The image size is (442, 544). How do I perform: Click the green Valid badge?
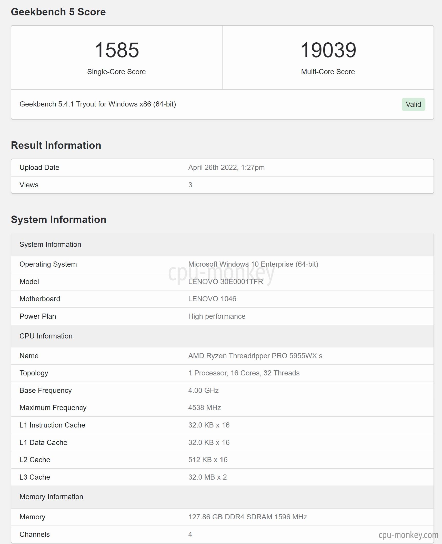point(413,104)
